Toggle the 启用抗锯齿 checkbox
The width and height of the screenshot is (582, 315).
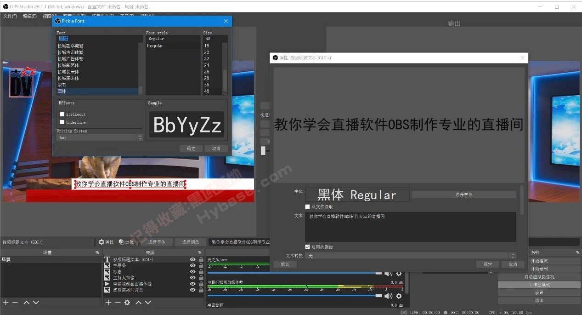308,246
